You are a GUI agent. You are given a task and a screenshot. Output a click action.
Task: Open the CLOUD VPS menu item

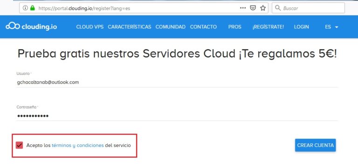pos(89,27)
